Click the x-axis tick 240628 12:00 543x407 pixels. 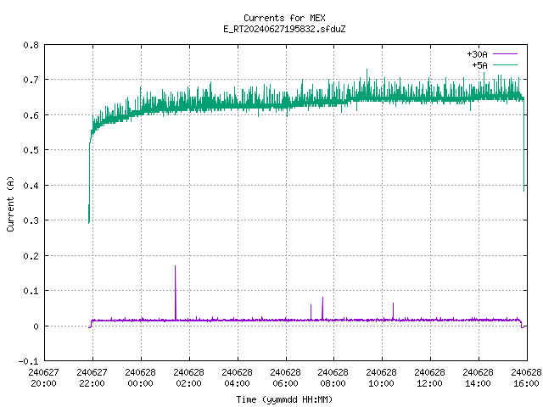coord(429,377)
